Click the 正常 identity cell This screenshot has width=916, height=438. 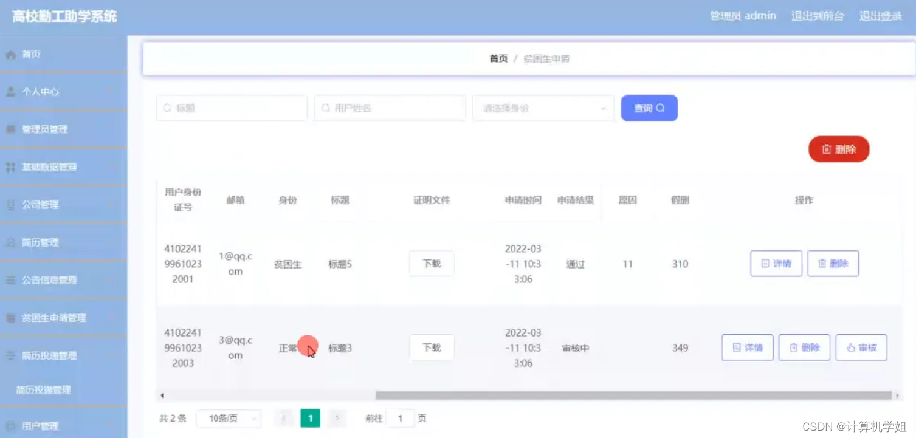[x=288, y=348]
